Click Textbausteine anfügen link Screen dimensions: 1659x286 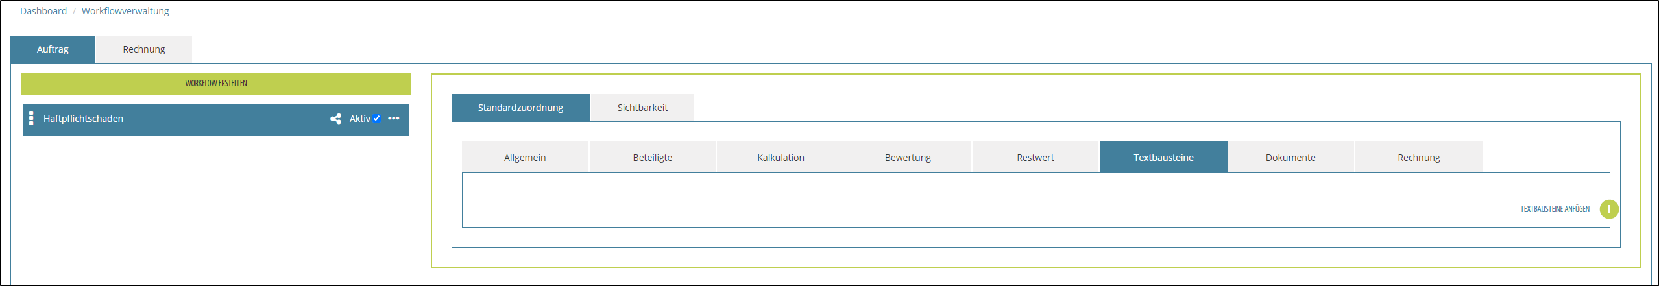1555,209
